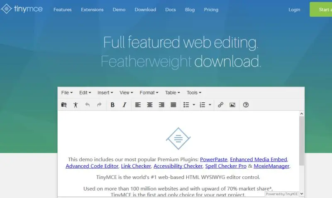
Task: Open the Spell Checker Pro link
Action: (x=226, y=166)
